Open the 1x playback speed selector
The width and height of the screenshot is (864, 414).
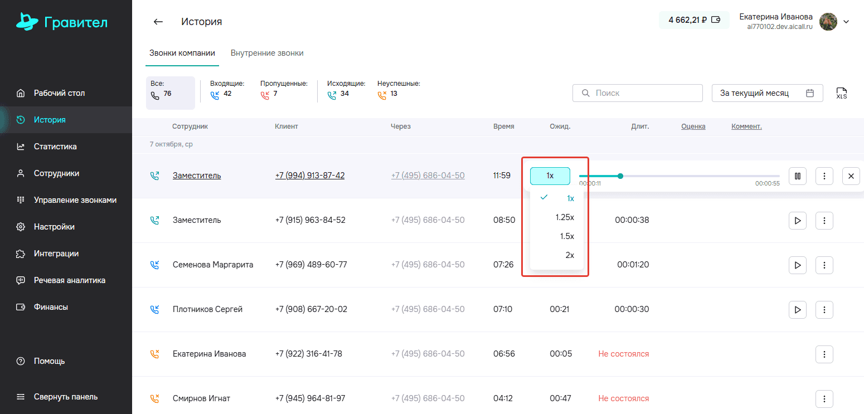550,176
